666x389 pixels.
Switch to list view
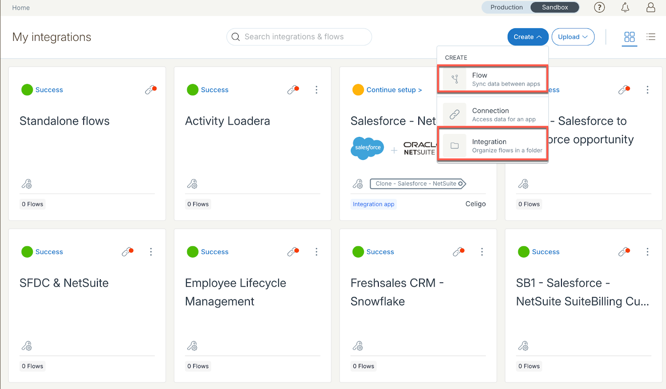[x=651, y=37]
